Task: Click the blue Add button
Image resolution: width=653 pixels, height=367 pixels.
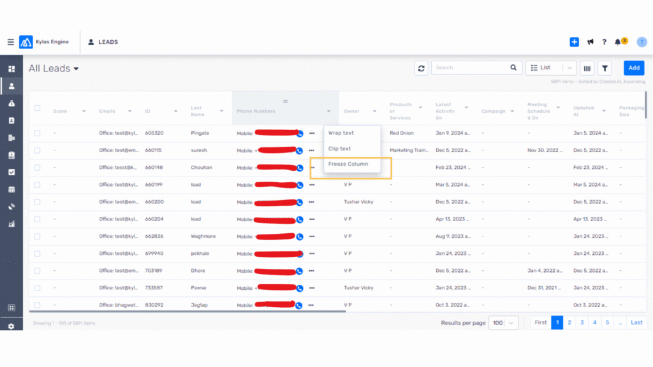Action: [x=633, y=68]
